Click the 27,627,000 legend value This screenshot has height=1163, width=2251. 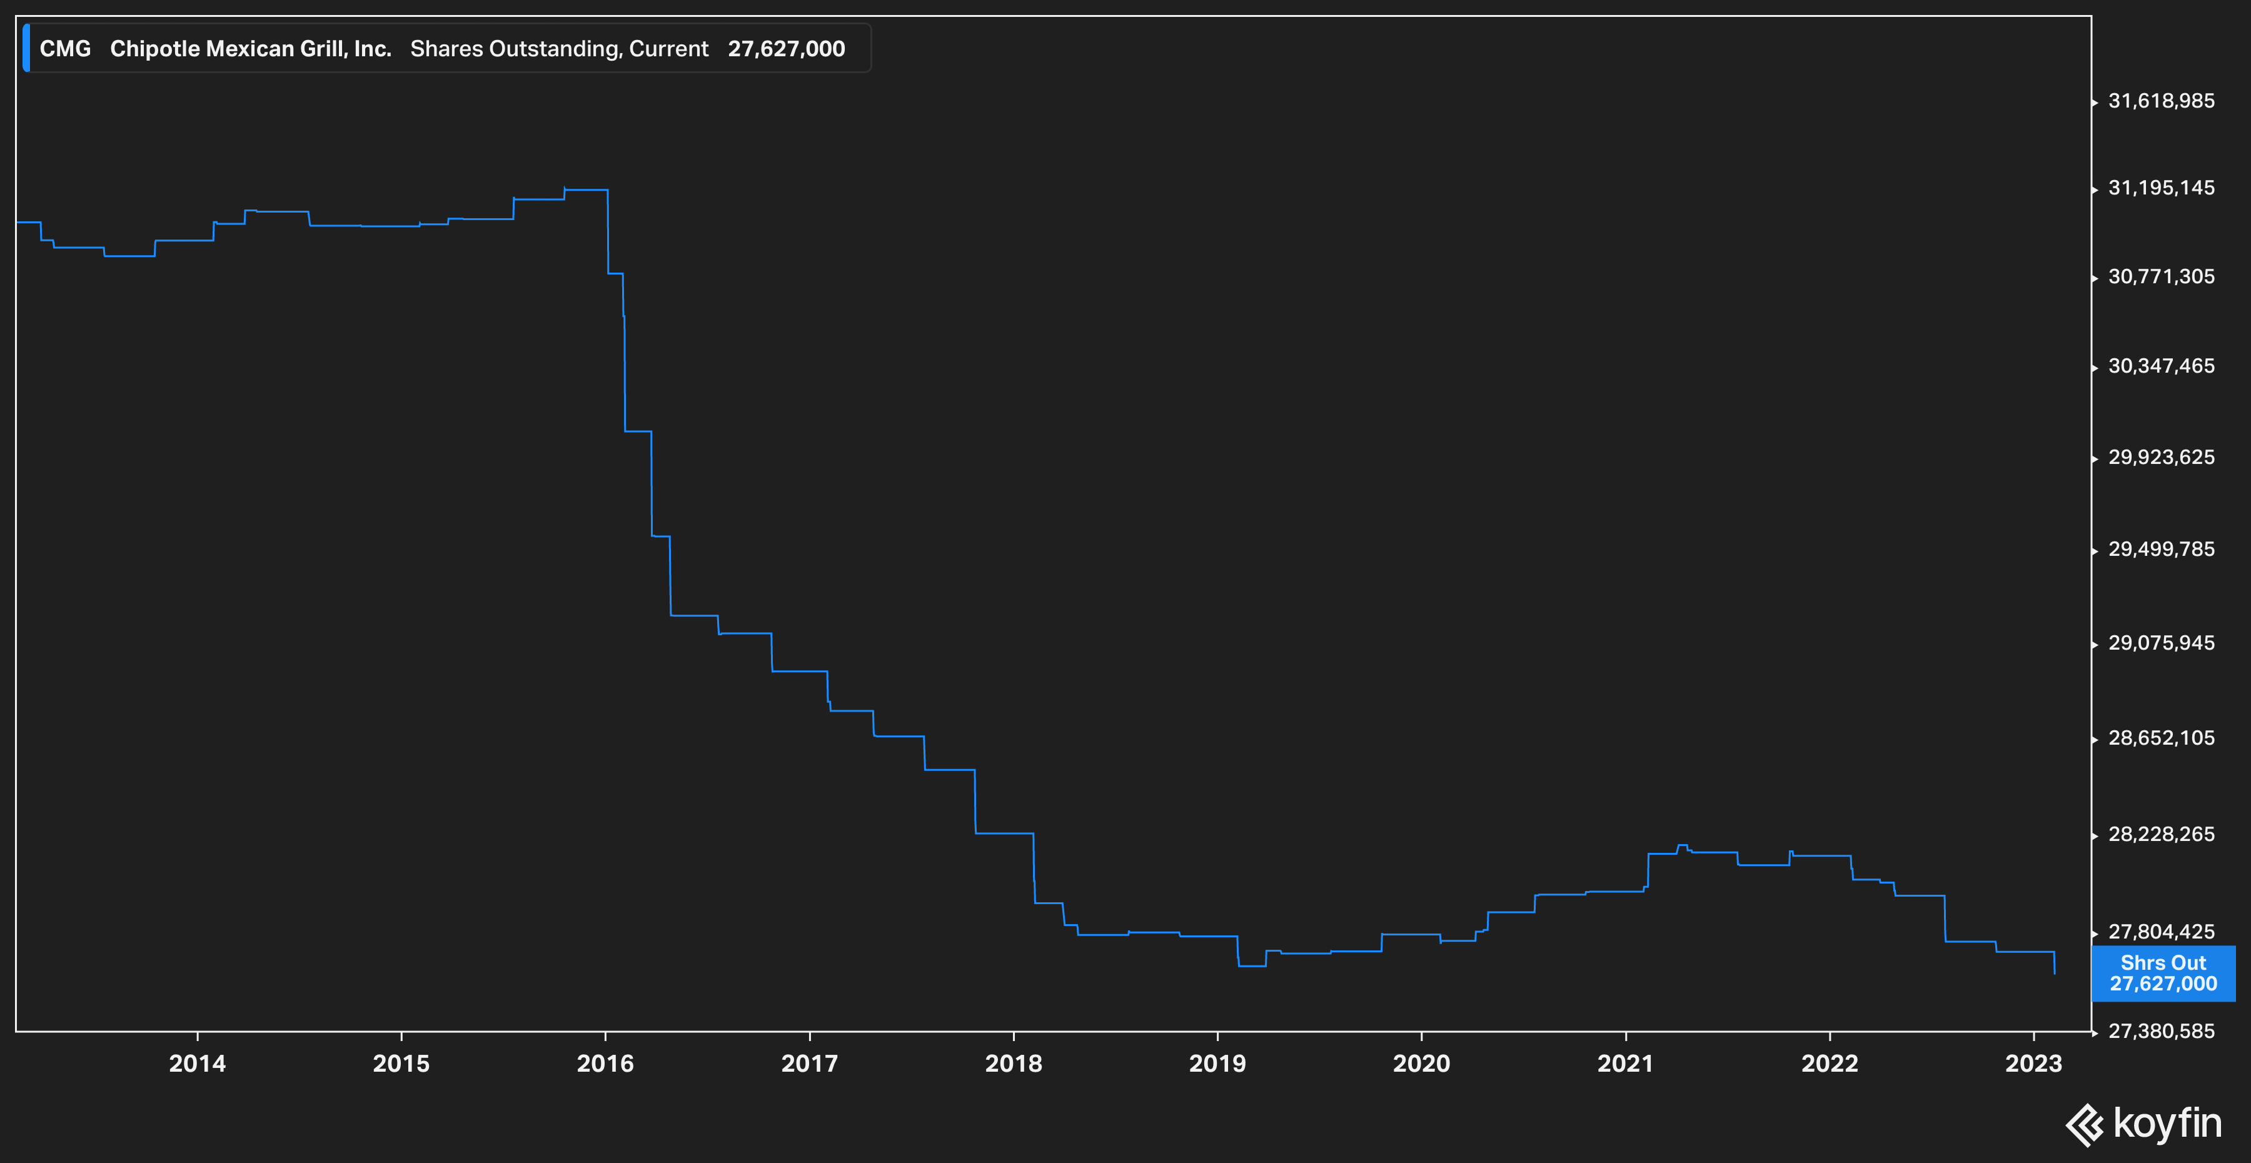point(785,49)
